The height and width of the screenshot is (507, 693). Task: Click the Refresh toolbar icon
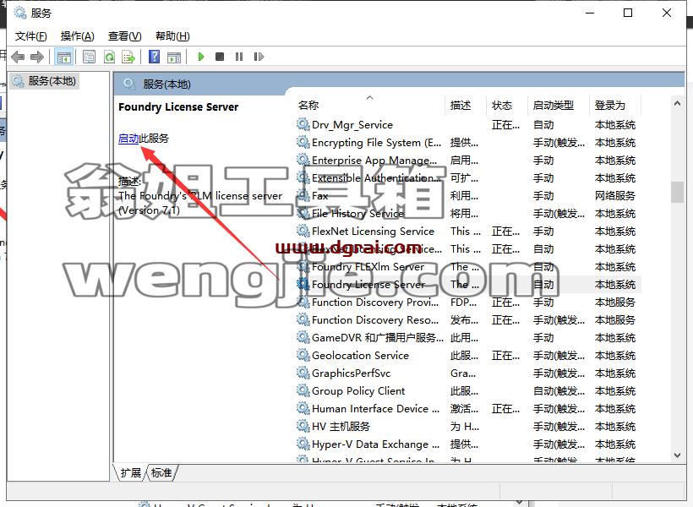click(x=109, y=57)
